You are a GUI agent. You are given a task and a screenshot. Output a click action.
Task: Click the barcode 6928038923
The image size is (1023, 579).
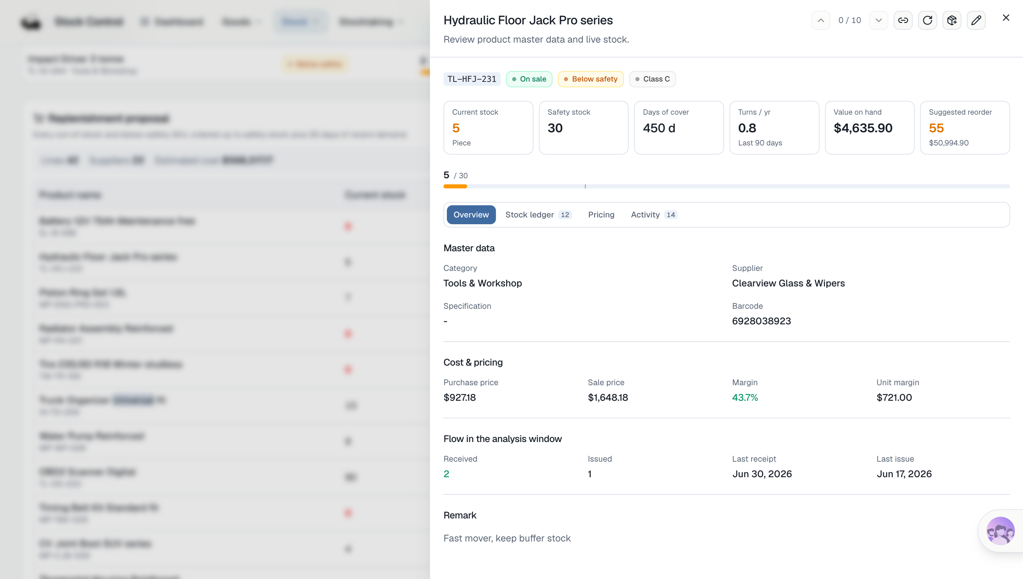(x=761, y=321)
